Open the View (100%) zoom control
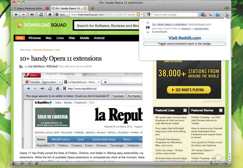This screenshot has width=243, height=168. point(219,164)
